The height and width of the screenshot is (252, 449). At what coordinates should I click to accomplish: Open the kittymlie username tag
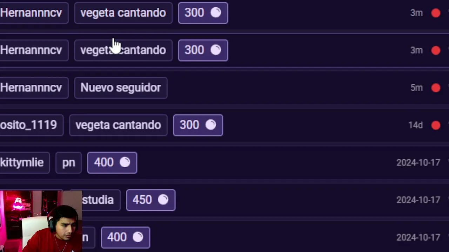coord(22,162)
